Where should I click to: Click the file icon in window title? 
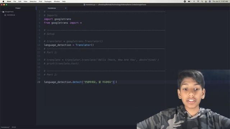click(x=84, y=5)
